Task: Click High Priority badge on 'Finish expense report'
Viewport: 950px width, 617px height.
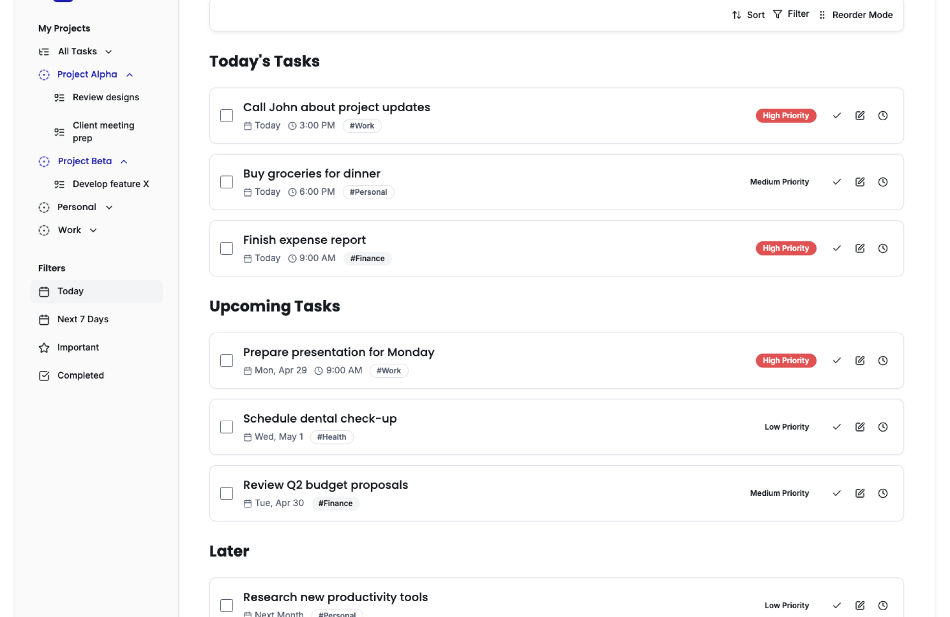Action: click(785, 248)
